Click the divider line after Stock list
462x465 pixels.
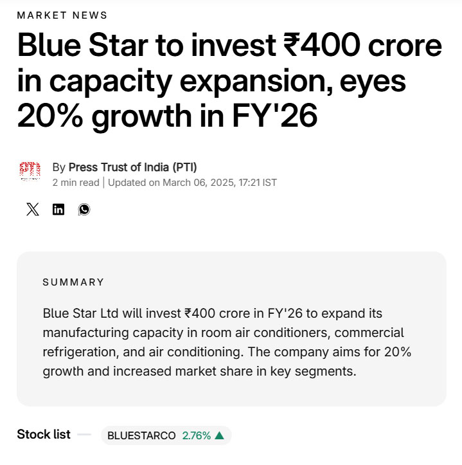point(84,435)
